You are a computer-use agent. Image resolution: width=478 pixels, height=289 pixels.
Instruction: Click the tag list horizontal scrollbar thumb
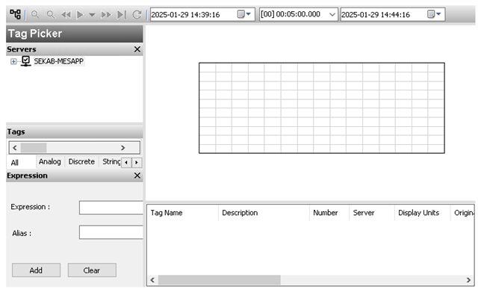point(219,280)
